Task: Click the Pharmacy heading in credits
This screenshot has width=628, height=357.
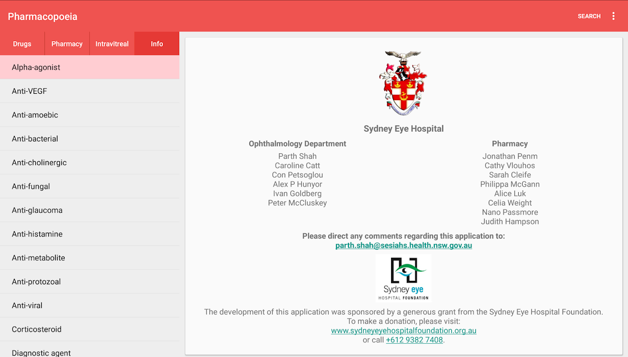Action: coord(510,144)
